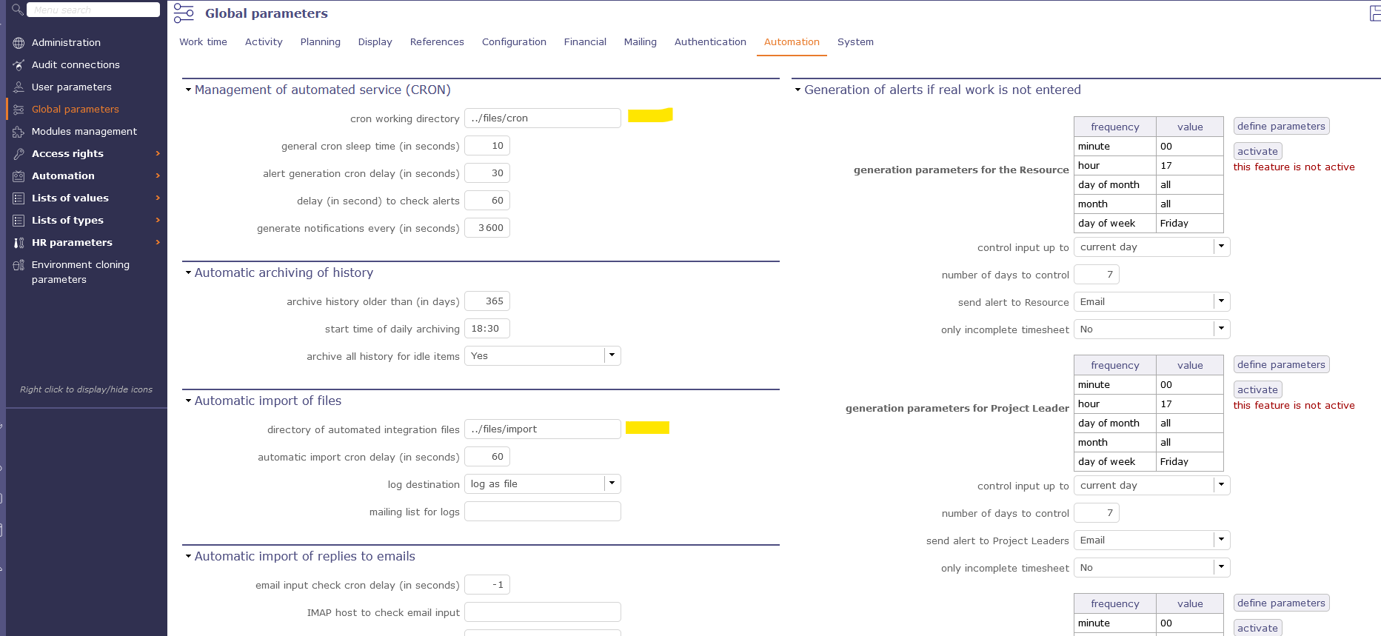
Task: Switch to the Authentication tab
Action: [x=709, y=42]
